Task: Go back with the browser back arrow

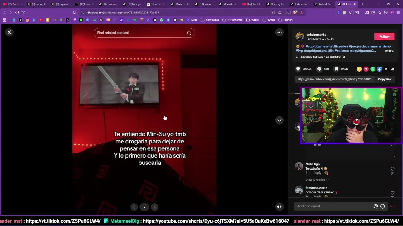Action: (4, 13)
